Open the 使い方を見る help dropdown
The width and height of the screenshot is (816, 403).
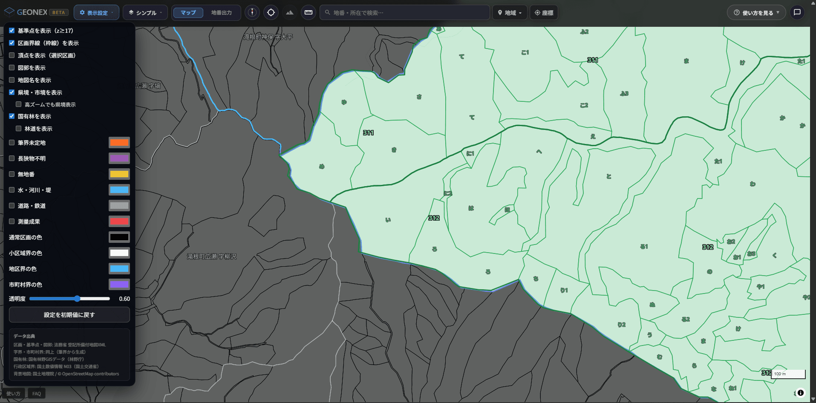coord(756,13)
